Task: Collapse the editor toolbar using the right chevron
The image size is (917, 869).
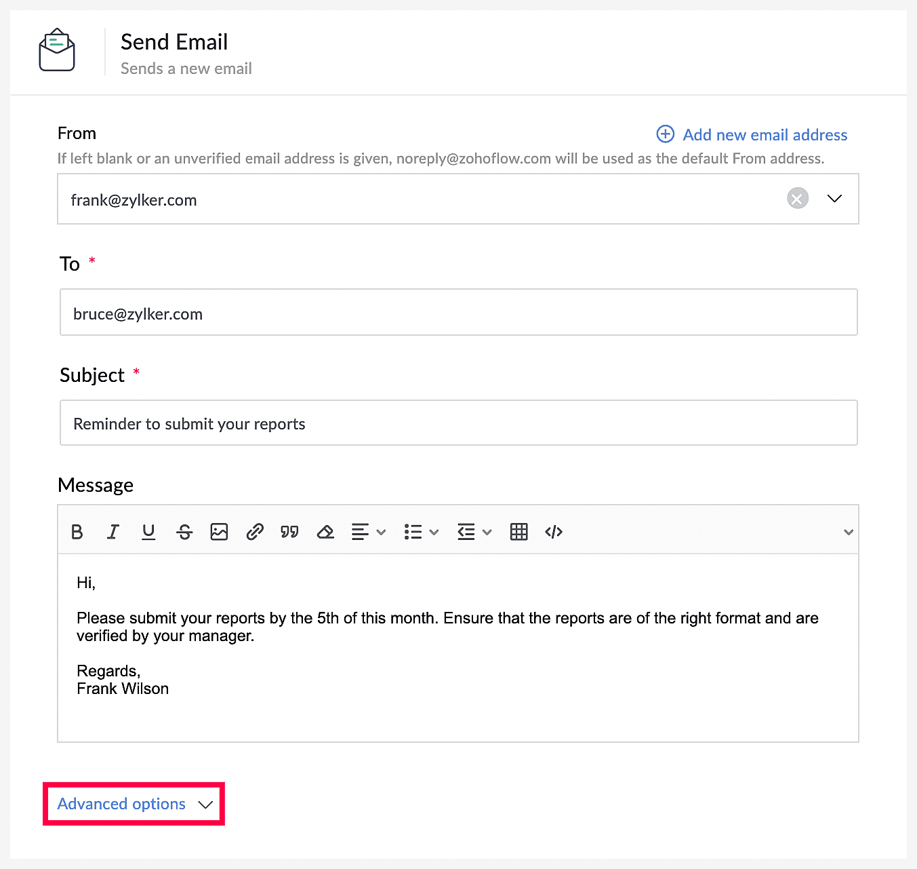Action: [x=848, y=533]
